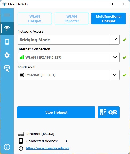Open the WWW URL logging icon
Viewport: 130px width, 154px height.
tap(7, 69)
